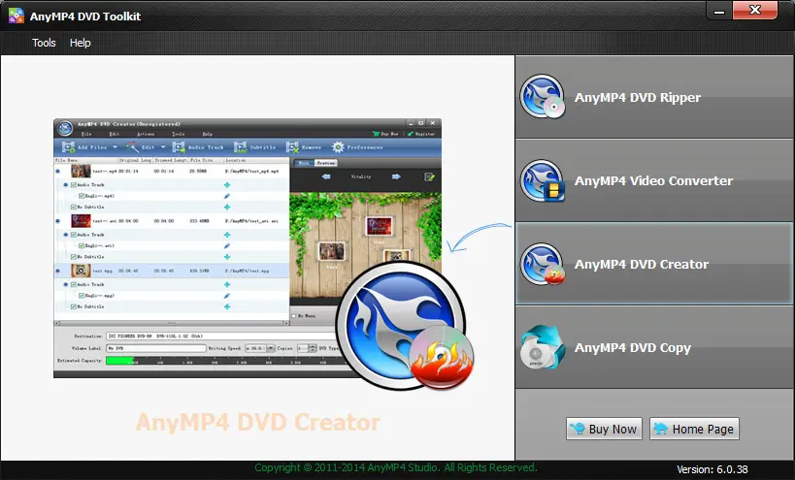Image resolution: width=795 pixels, height=480 pixels.
Task: Launch AnyMP4 DVD Copy via its arrow-disc icon
Action: click(x=542, y=347)
